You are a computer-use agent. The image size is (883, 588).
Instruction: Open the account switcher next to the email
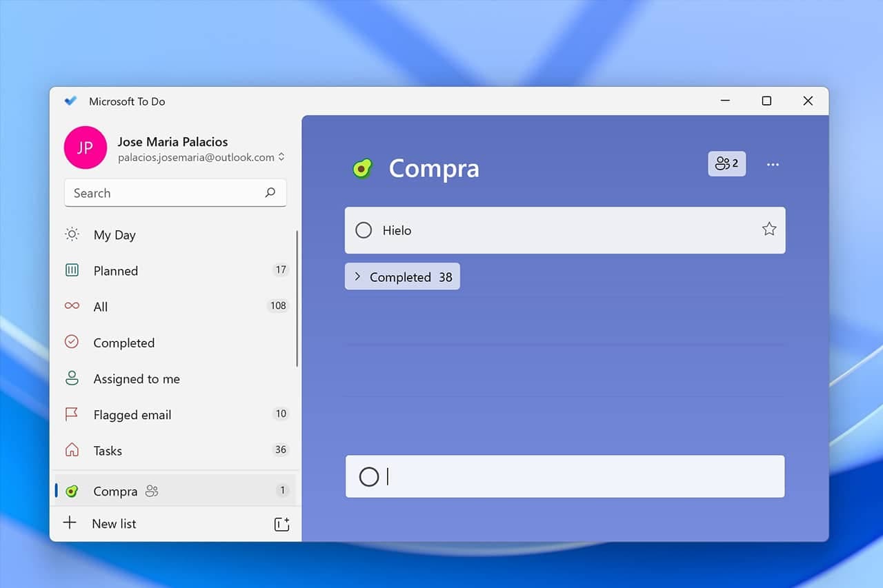click(281, 157)
